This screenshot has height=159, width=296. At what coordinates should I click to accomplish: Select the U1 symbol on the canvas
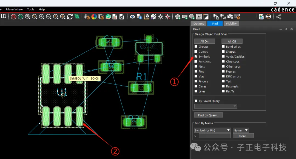pyautogui.click(x=62, y=95)
